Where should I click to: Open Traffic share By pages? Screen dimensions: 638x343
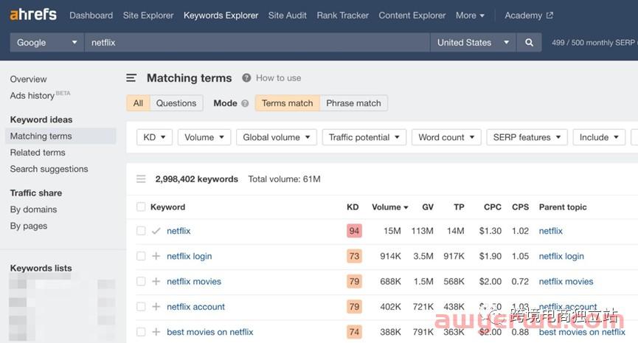(29, 226)
